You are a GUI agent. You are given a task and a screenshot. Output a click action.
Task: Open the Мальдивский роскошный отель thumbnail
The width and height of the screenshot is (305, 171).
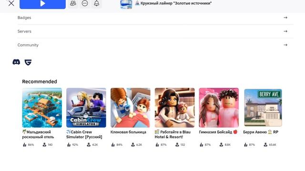42,108
